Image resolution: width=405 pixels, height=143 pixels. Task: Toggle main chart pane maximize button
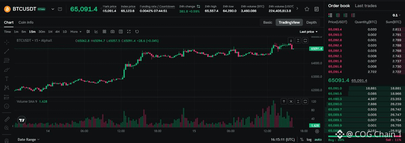(x=305, y=40)
